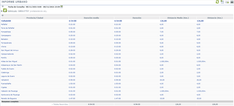The height and width of the screenshot is (106, 234).
Task: Select the San Miguel del Arroyo row
Action: pyautogui.click(x=117, y=50)
